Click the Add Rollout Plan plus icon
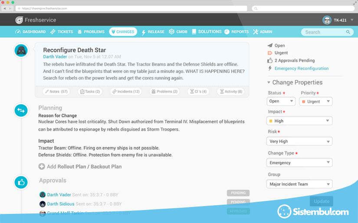Image resolution: width=358 pixels, height=223 pixels. click(42, 167)
